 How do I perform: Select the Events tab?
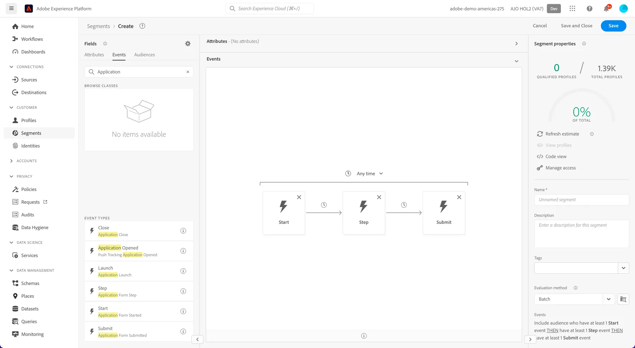(x=119, y=54)
